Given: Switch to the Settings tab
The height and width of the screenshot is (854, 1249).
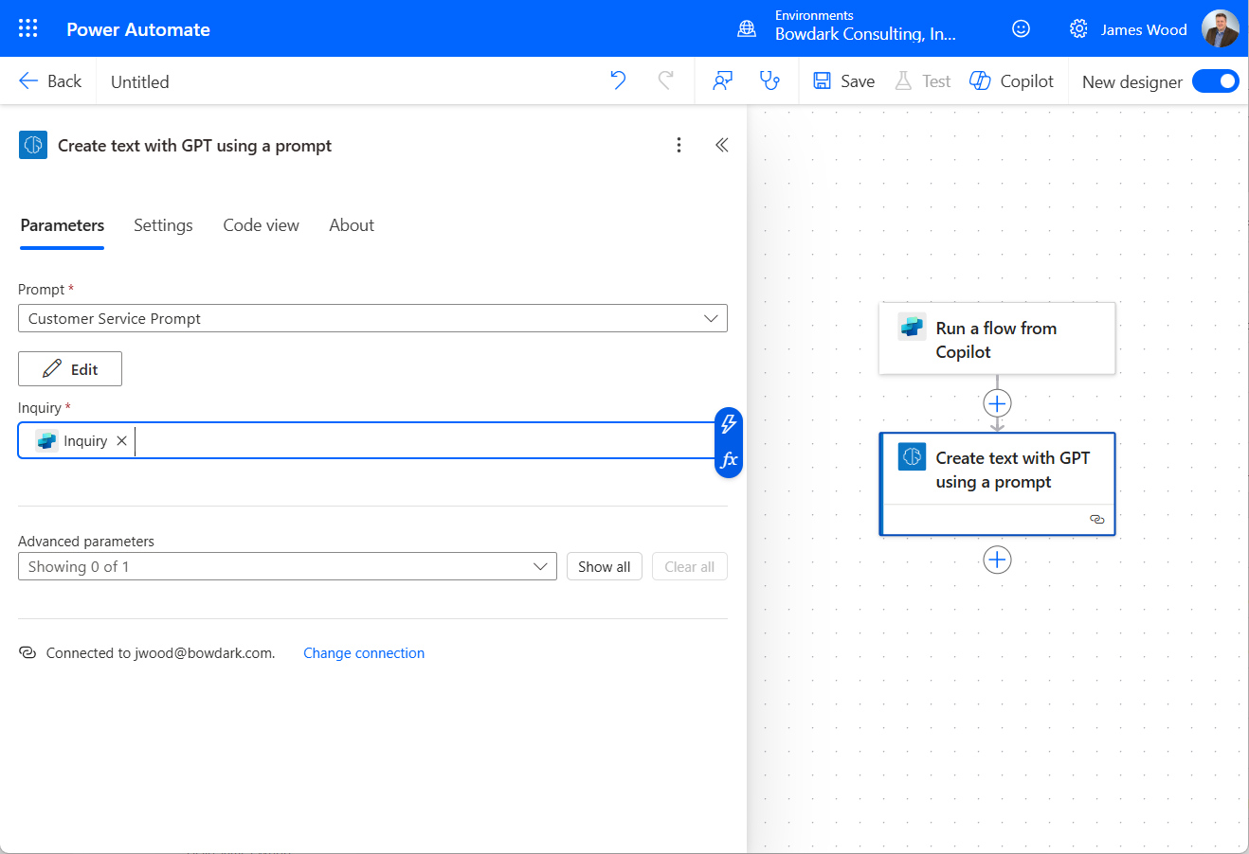Looking at the screenshot, I should (x=163, y=225).
